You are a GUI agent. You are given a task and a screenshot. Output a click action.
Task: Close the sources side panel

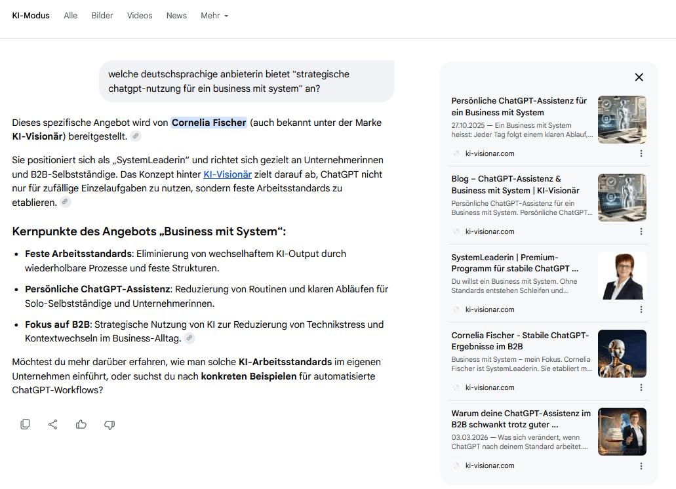[x=639, y=77]
